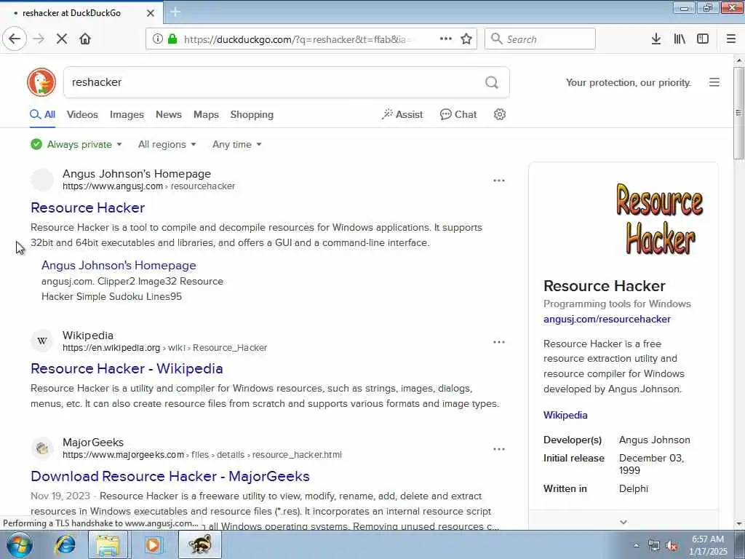The image size is (745, 559).
Task: Click the Assist button
Action: tap(402, 114)
